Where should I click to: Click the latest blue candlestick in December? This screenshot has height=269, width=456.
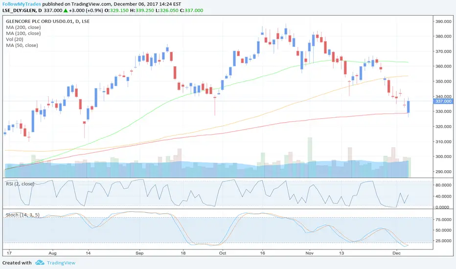point(409,107)
